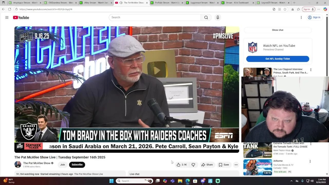Viewport: 329px width, 185px height.
Task: Open Copilot sidebar icon
Action: pyautogui.click(x=325, y=9)
